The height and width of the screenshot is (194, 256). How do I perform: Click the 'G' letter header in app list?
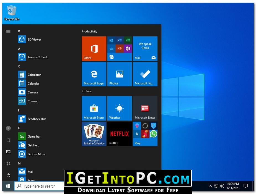coord(19,128)
